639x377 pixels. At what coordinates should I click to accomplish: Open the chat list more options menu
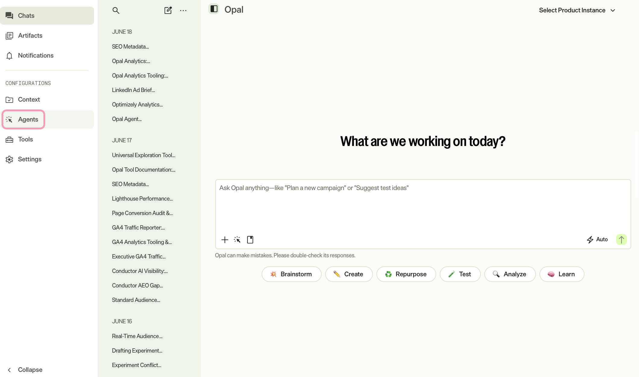tap(183, 11)
